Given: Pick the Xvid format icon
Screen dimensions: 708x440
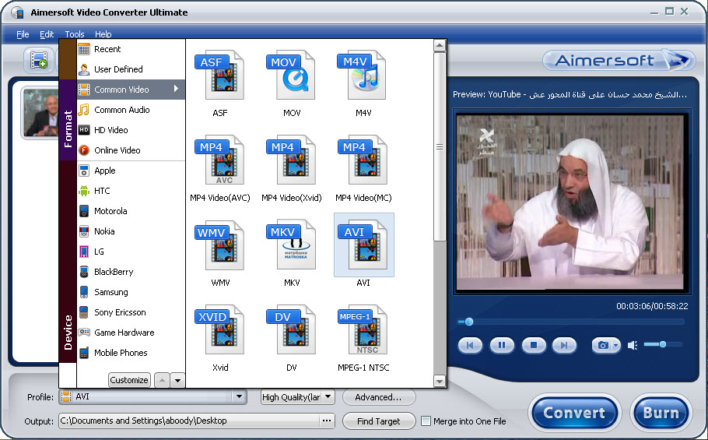Looking at the screenshot, I should (x=220, y=329).
